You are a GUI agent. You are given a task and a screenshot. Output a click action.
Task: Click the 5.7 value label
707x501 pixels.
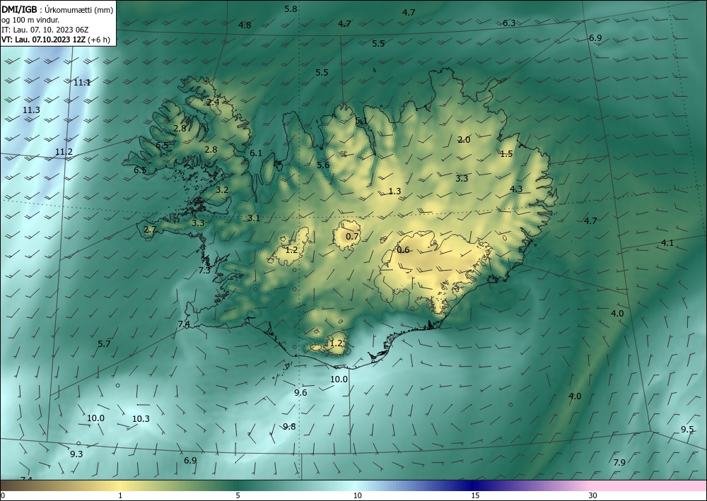(x=104, y=343)
